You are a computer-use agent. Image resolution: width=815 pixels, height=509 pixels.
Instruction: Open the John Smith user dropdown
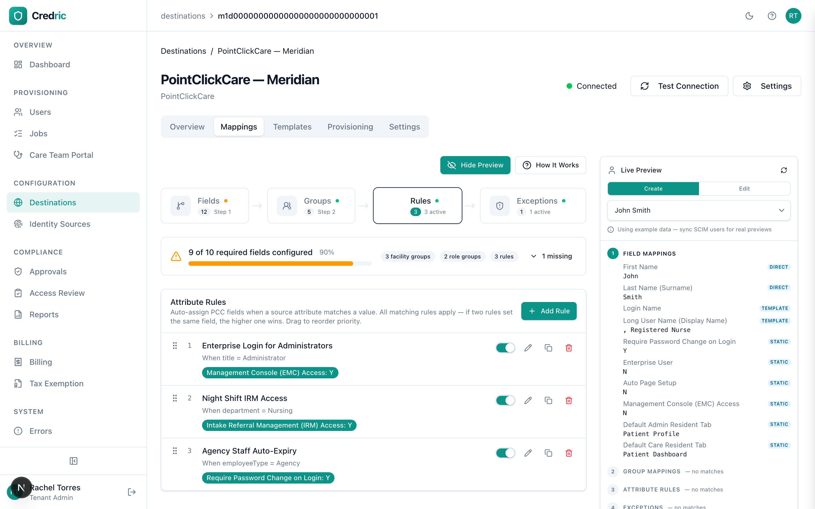[x=698, y=210]
